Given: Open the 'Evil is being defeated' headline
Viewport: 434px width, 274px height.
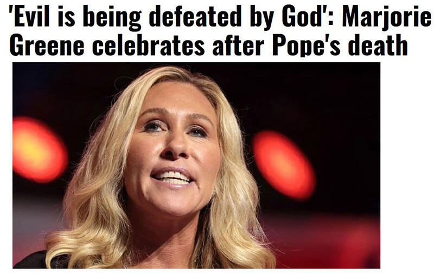Looking at the screenshot, I should click(x=221, y=30).
